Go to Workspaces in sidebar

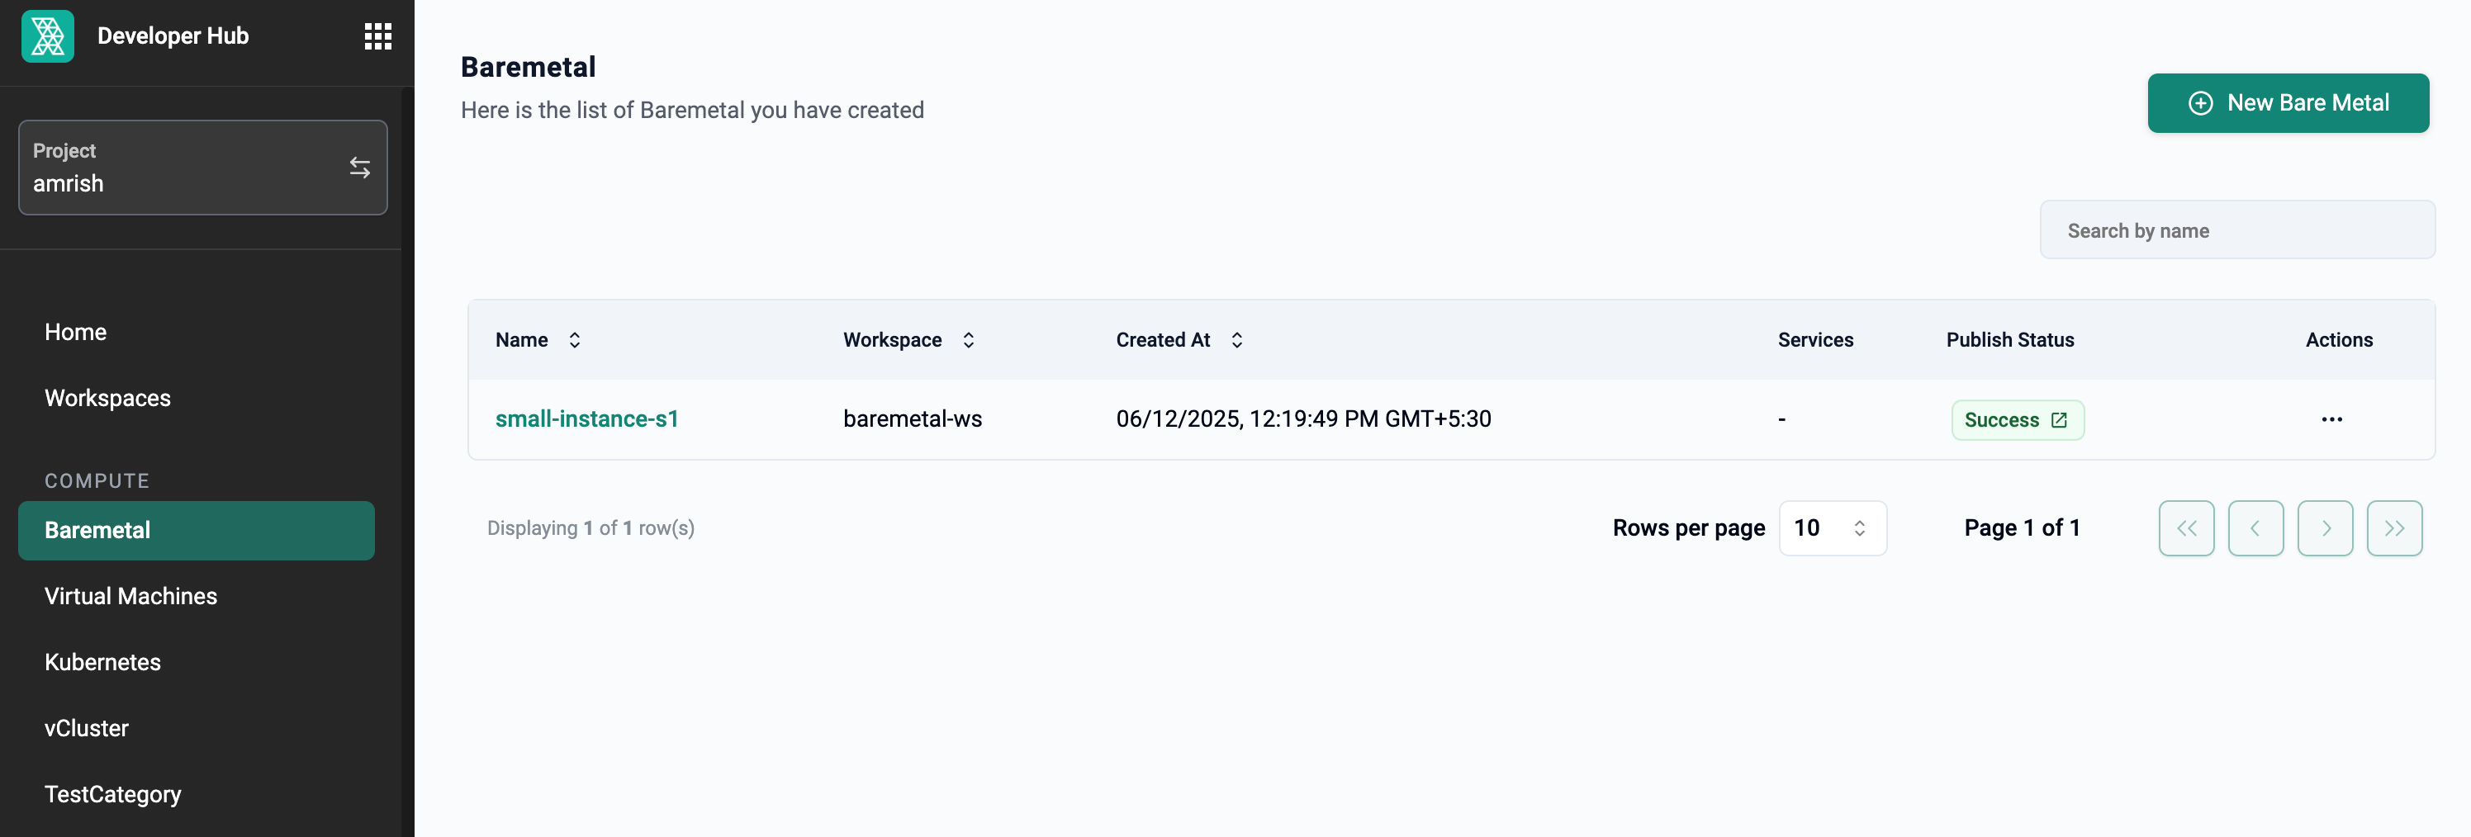point(107,398)
